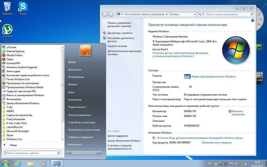Click the user account picture thumbnail

(85, 50)
